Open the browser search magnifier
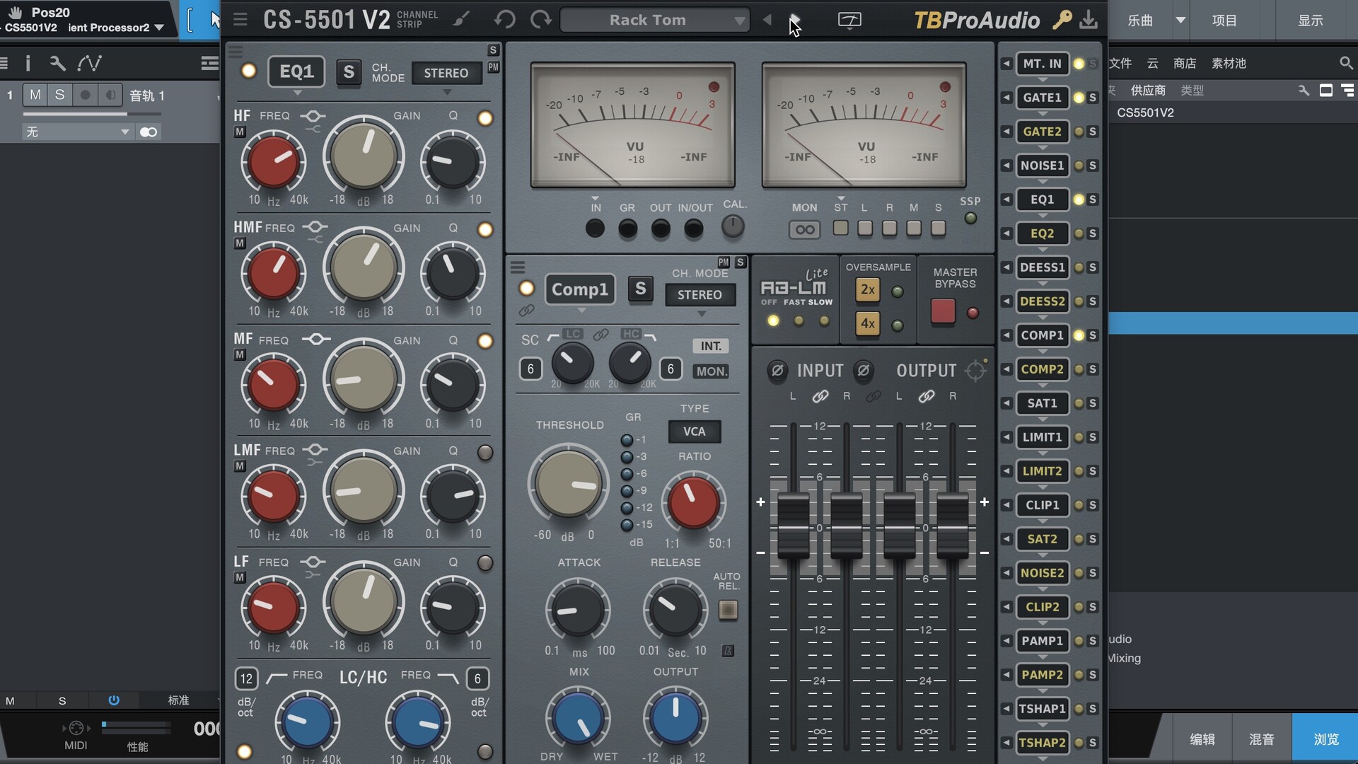1358x764 pixels. [1346, 63]
